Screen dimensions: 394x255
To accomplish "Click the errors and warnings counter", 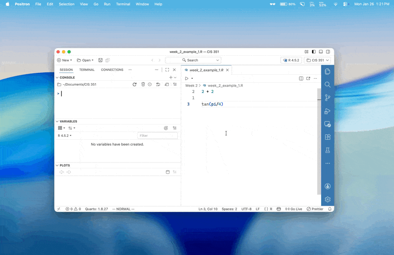I will (73, 209).
